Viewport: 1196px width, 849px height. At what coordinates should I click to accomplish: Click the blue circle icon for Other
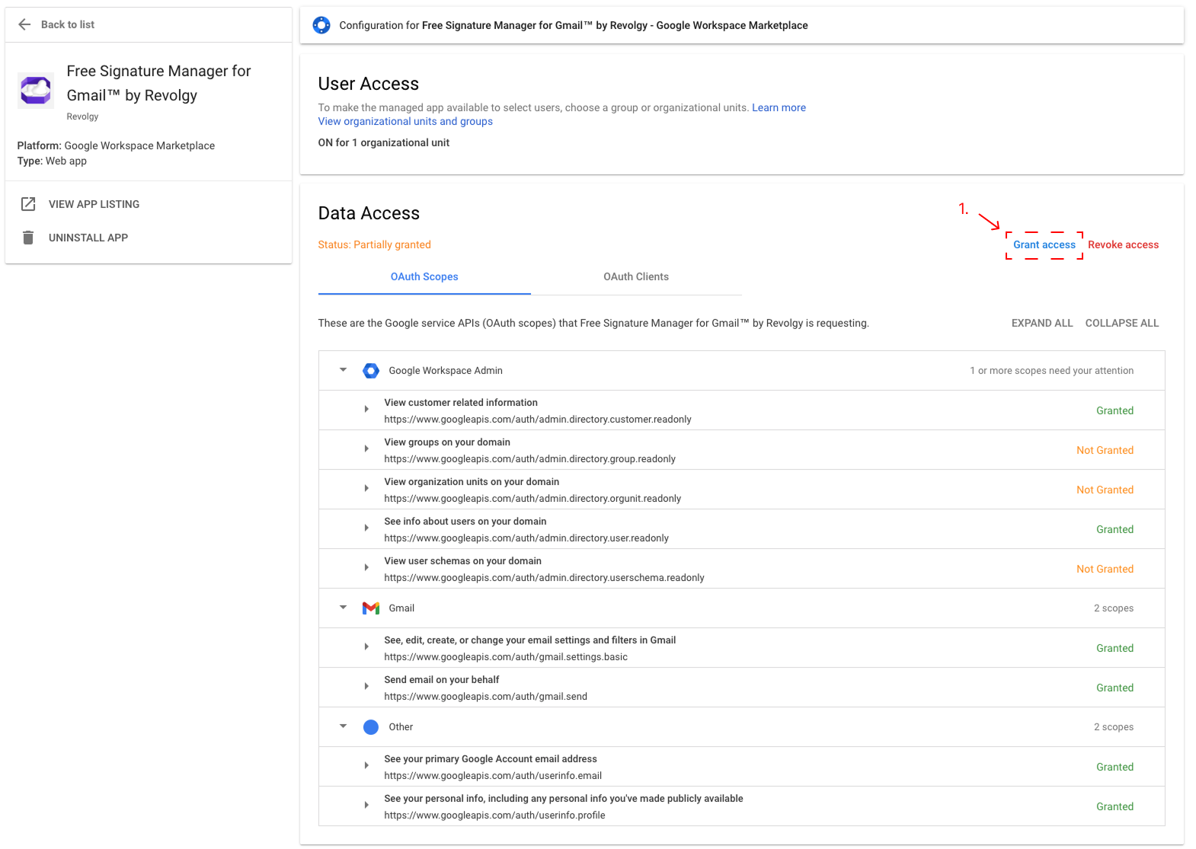pos(371,727)
